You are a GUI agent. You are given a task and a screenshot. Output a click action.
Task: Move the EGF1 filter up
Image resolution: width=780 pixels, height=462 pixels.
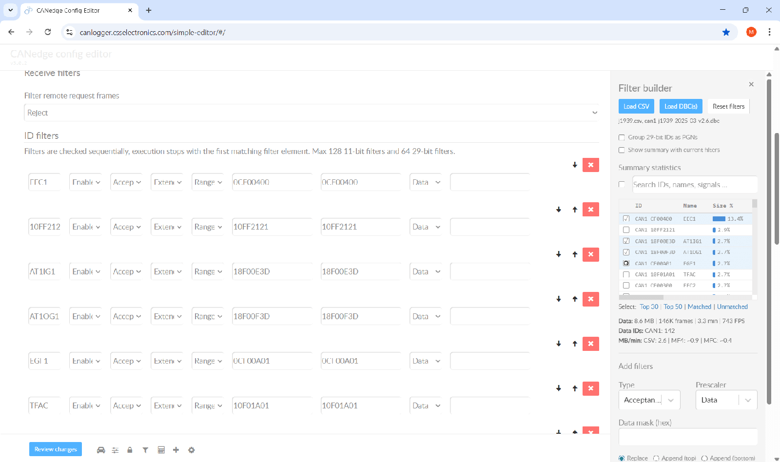point(575,344)
